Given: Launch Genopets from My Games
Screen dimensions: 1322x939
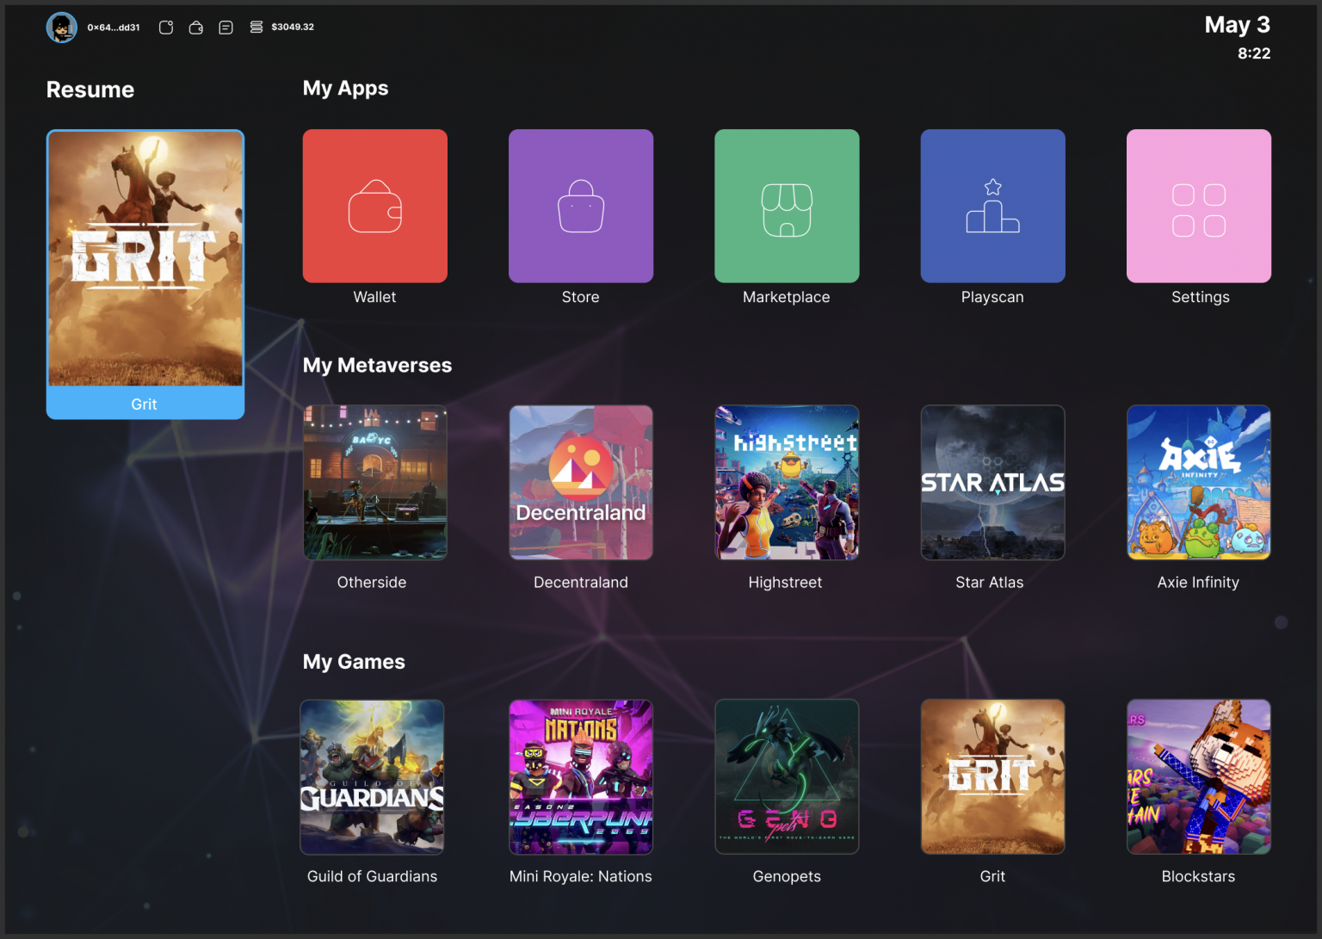Looking at the screenshot, I should 786,776.
